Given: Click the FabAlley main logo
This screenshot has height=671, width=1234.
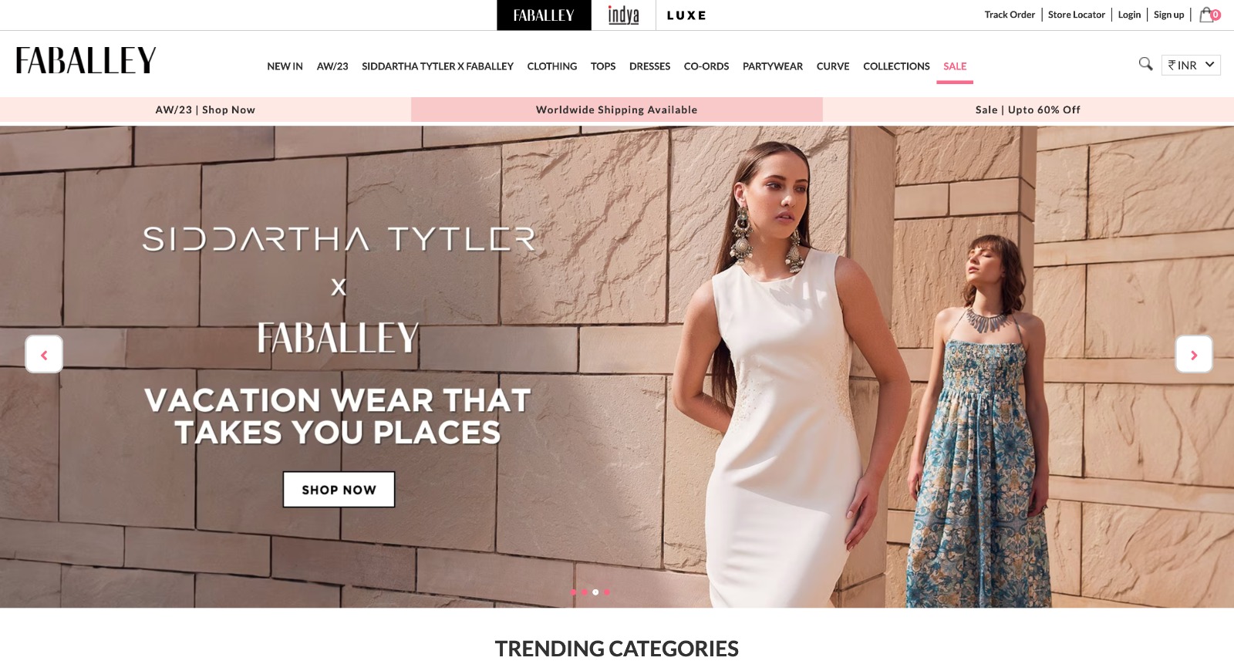Looking at the screenshot, I should (x=86, y=60).
